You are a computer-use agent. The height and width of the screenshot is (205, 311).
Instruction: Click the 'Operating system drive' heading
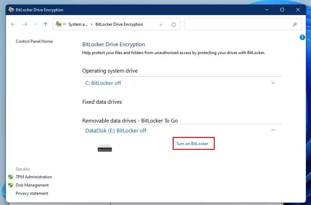pos(110,71)
